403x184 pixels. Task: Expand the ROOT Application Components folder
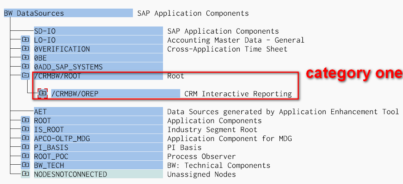pos(25,120)
